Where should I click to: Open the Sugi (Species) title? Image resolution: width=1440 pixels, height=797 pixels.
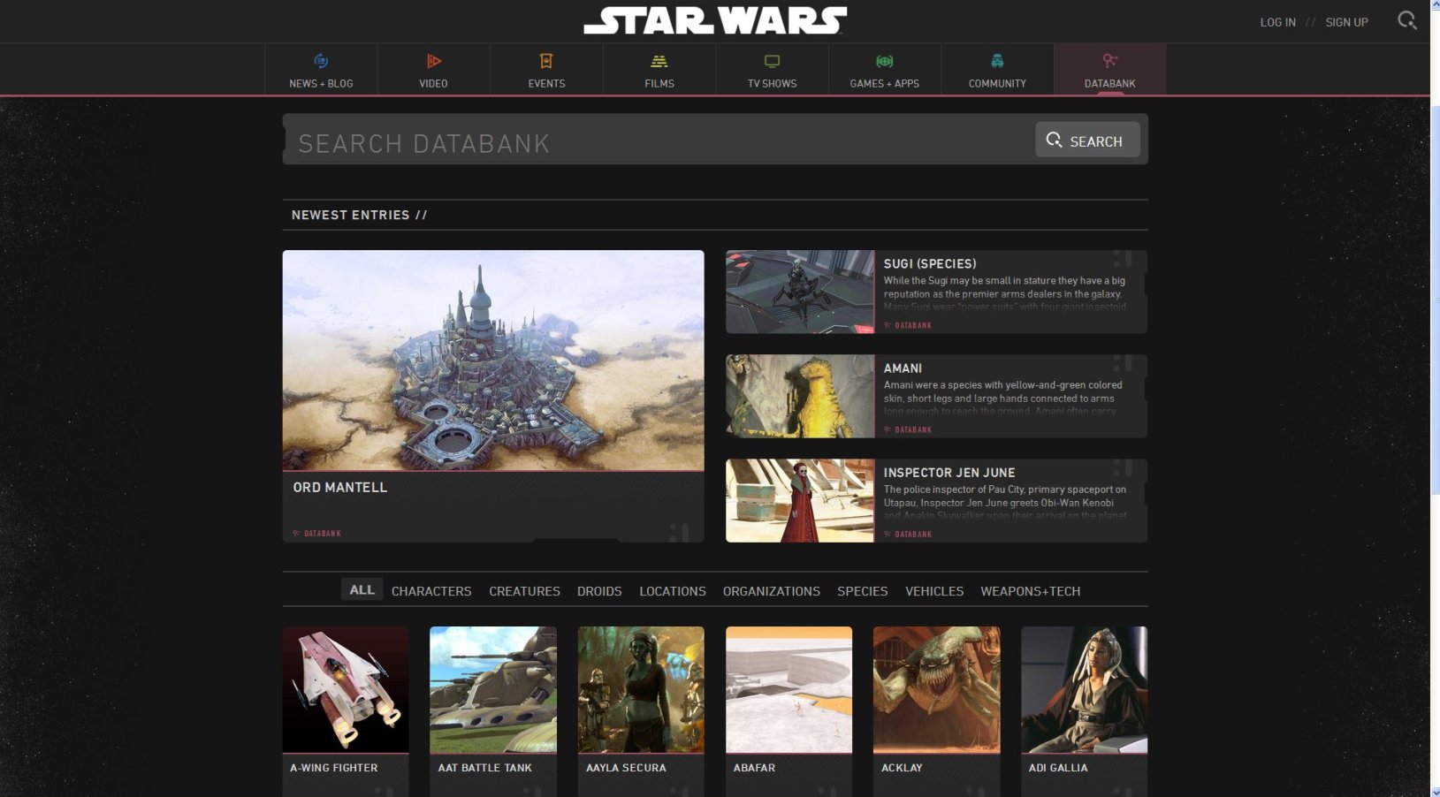point(930,263)
